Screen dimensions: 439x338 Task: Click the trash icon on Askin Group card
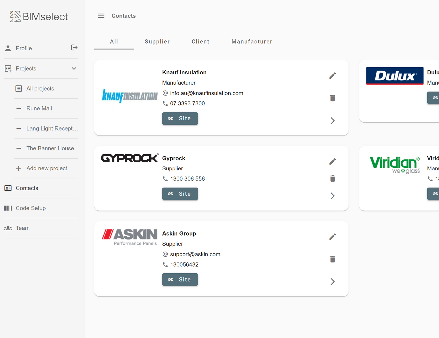332,259
